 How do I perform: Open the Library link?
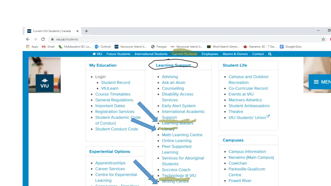click(168, 129)
